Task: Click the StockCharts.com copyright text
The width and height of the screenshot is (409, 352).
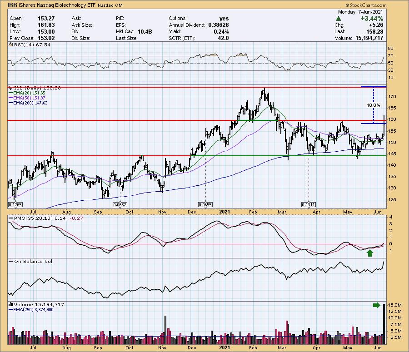Action: [x=366, y=5]
